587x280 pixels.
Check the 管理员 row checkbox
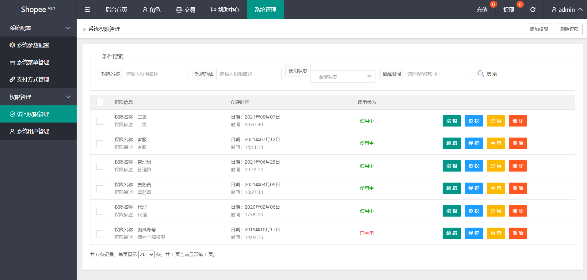pos(100,166)
